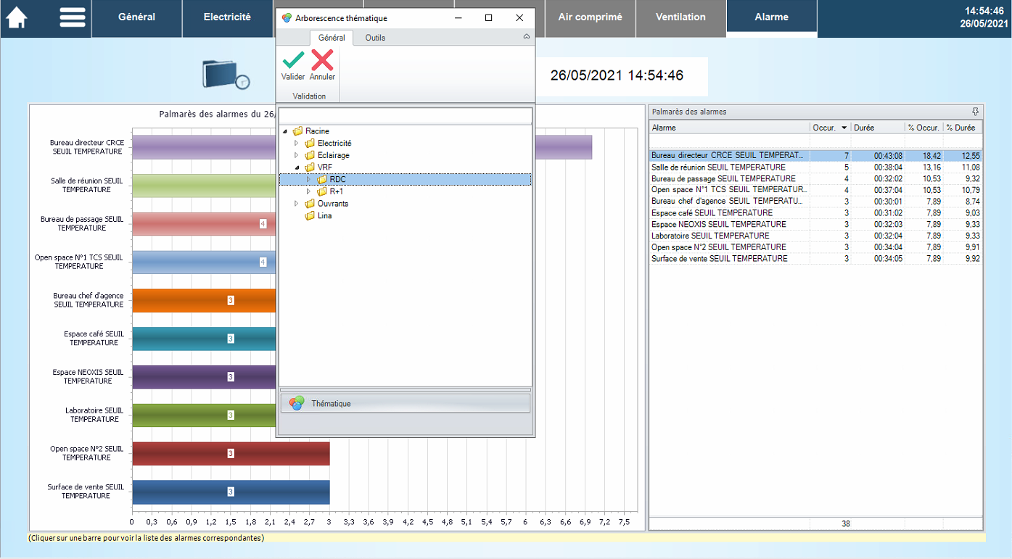Select the Open space N°1 TCS row

coord(815,190)
